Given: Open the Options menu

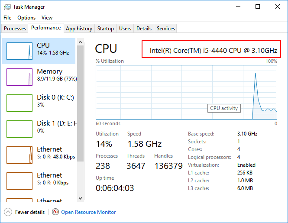Looking at the screenshot, I should click(x=26, y=18).
